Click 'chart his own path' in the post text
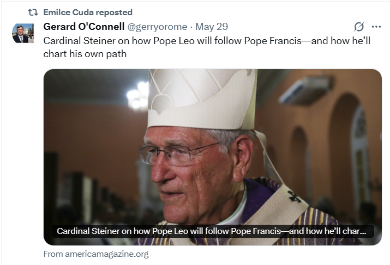The width and height of the screenshot is (390, 265). pyautogui.click(x=85, y=54)
